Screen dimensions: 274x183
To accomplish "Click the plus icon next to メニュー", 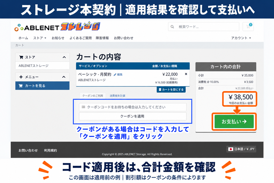I will coord(21,77).
